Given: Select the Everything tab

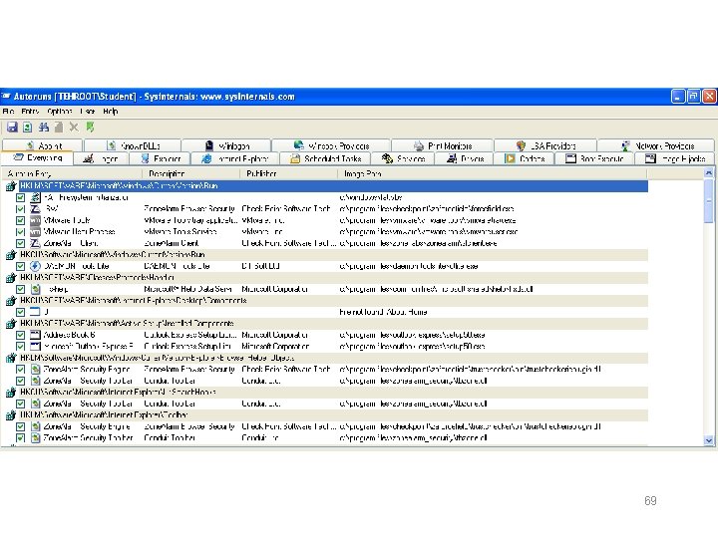Looking at the screenshot, I should pyautogui.click(x=37, y=157).
